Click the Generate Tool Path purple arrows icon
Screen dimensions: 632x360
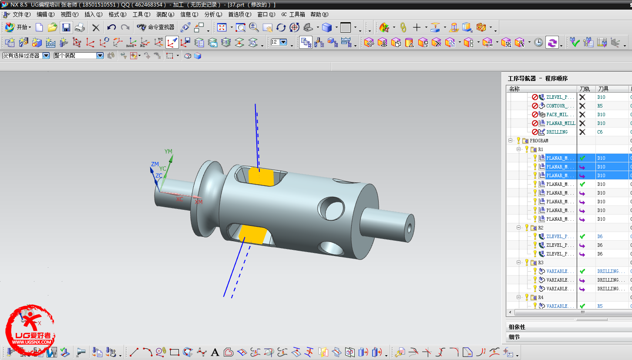(x=552, y=42)
